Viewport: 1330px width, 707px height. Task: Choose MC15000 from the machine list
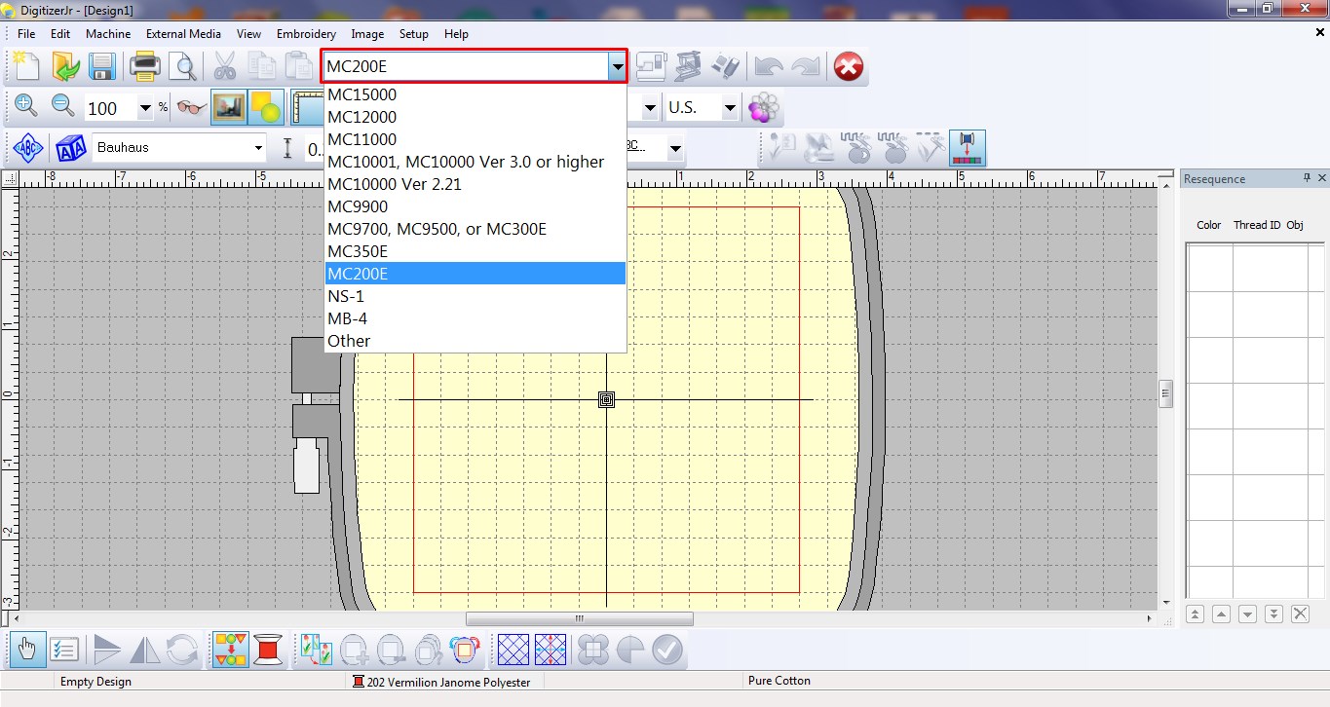click(475, 94)
